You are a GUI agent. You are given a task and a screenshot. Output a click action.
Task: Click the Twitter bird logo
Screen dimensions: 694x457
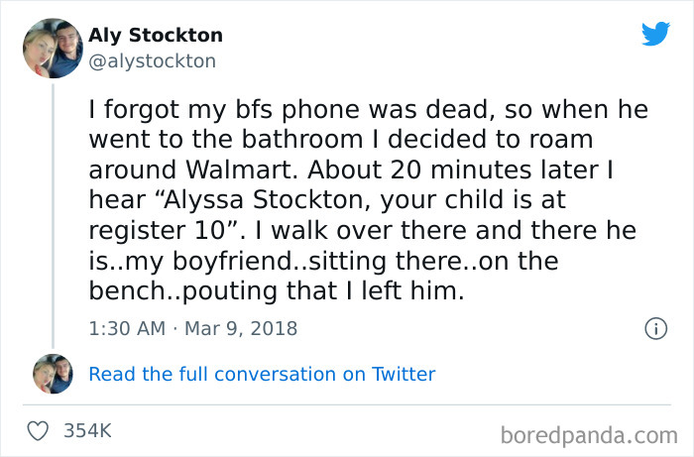coord(655,34)
